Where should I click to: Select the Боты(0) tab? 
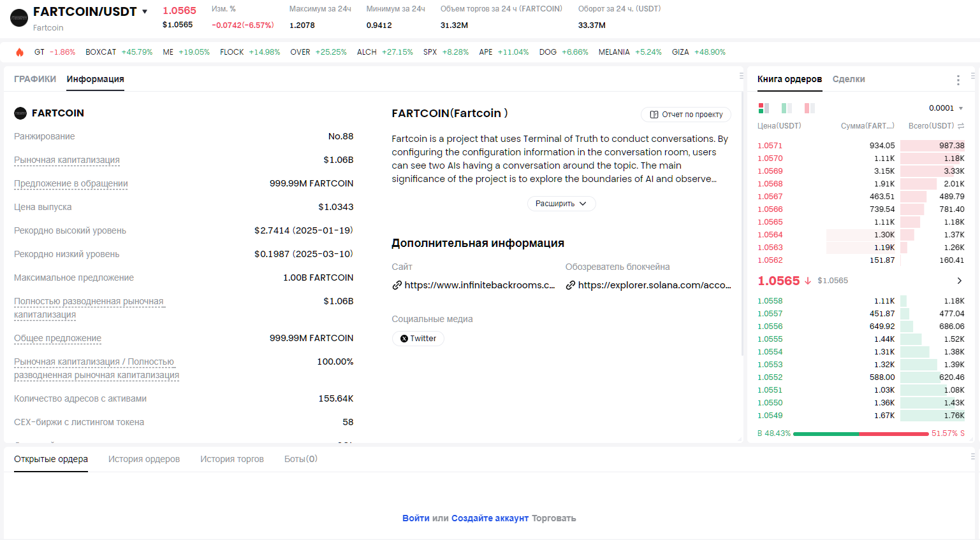click(x=301, y=459)
